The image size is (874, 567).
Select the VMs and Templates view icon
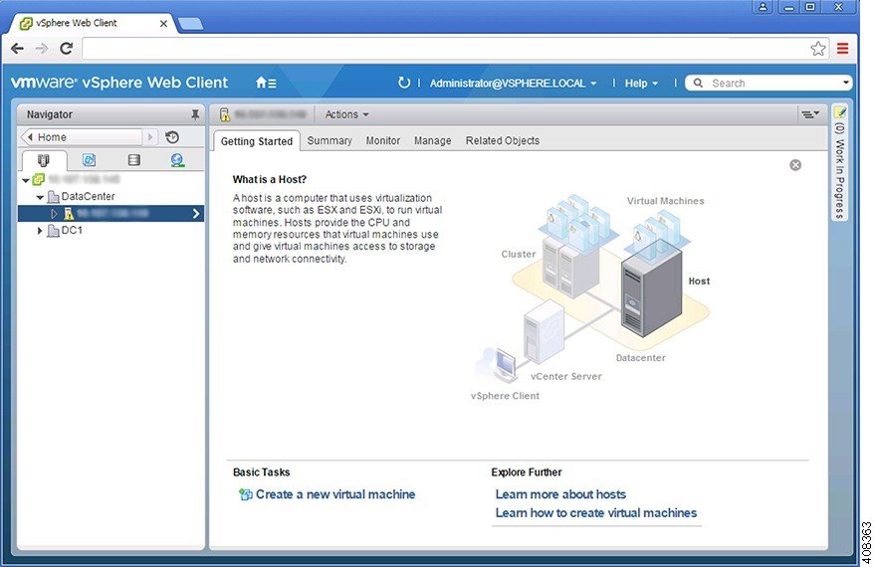pyautogui.click(x=89, y=160)
